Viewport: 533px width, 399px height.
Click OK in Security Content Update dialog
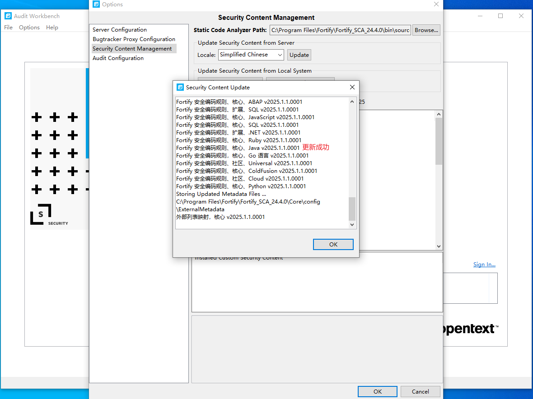coord(333,245)
